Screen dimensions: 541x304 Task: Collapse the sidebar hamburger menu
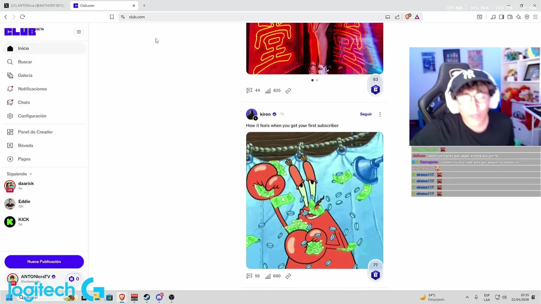pyautogui.click(x=79, y=32)
